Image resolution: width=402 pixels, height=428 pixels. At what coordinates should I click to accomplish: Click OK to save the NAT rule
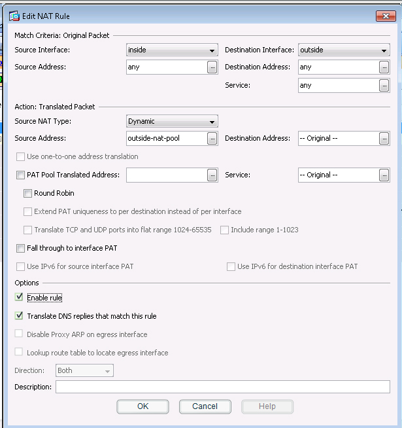coord(142,406)
